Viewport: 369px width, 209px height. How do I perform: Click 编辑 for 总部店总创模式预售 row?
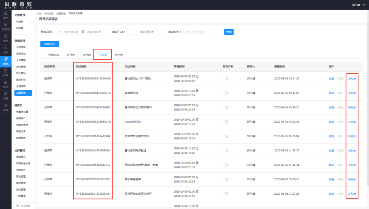pos(331,136)
